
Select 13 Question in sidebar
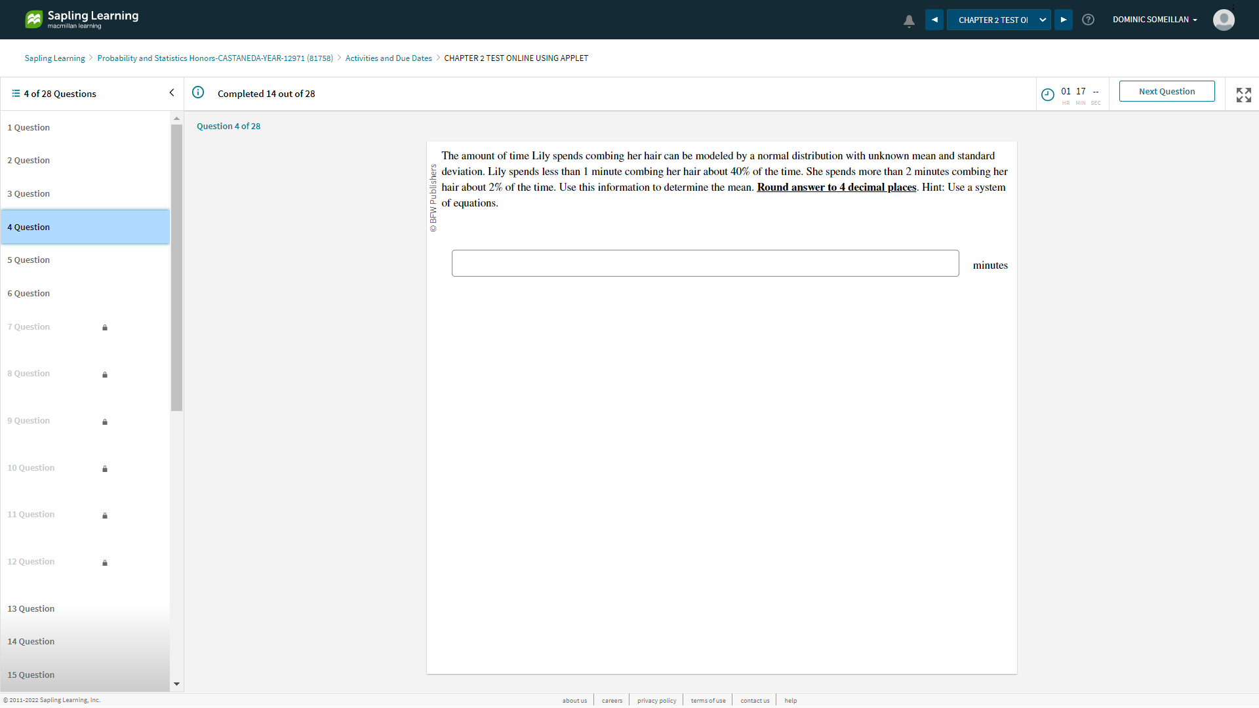tap(31, 609)
